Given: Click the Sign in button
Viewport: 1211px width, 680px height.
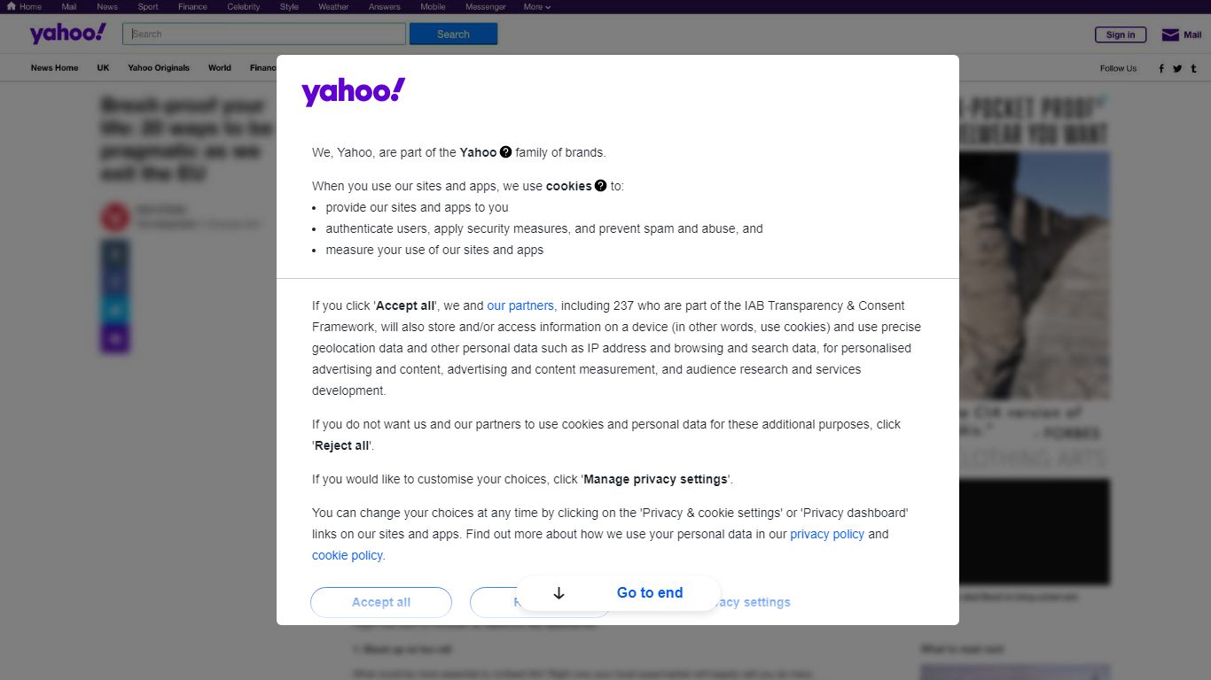Looking at the screenshot, I should (x=1121, y=35).
